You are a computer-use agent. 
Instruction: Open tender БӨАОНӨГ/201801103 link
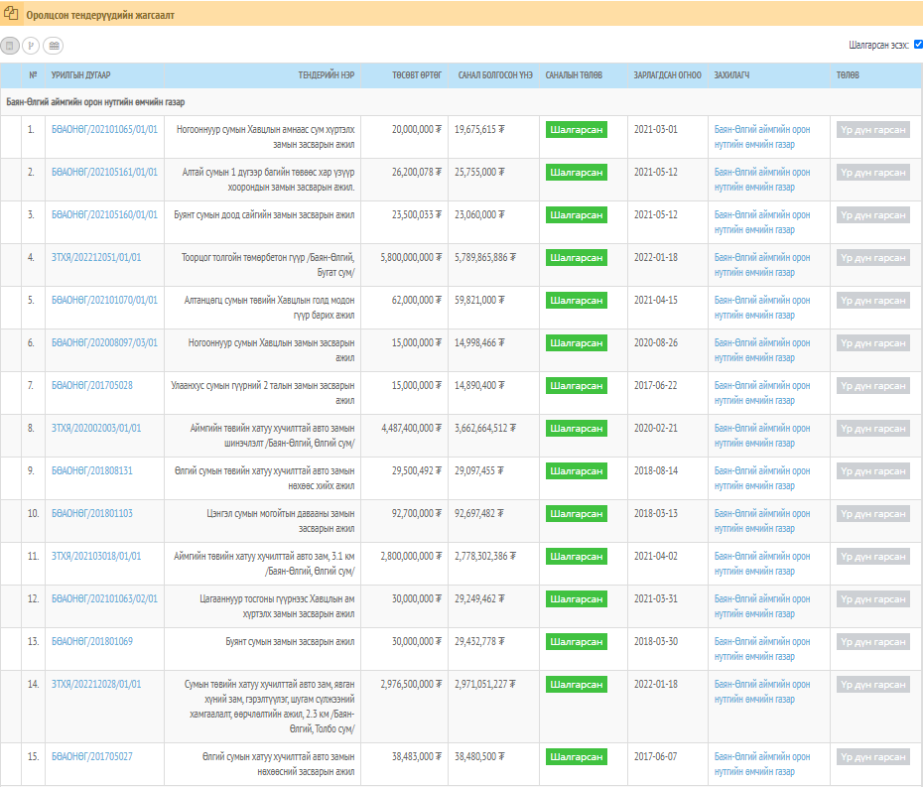[x=92, y=513]
